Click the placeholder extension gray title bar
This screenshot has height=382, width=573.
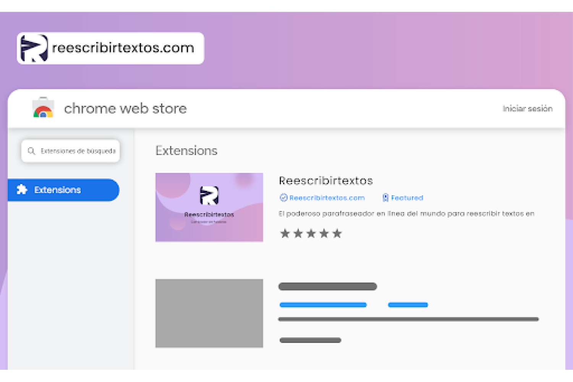328,286
